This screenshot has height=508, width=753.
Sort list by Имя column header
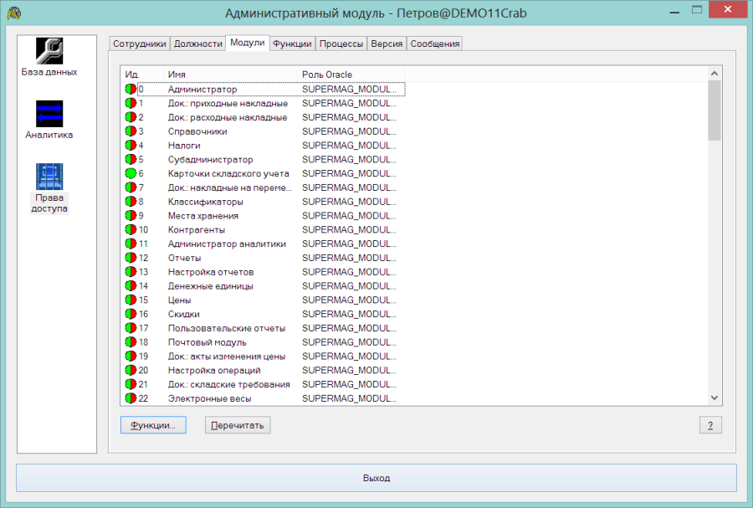coord(231,74)
